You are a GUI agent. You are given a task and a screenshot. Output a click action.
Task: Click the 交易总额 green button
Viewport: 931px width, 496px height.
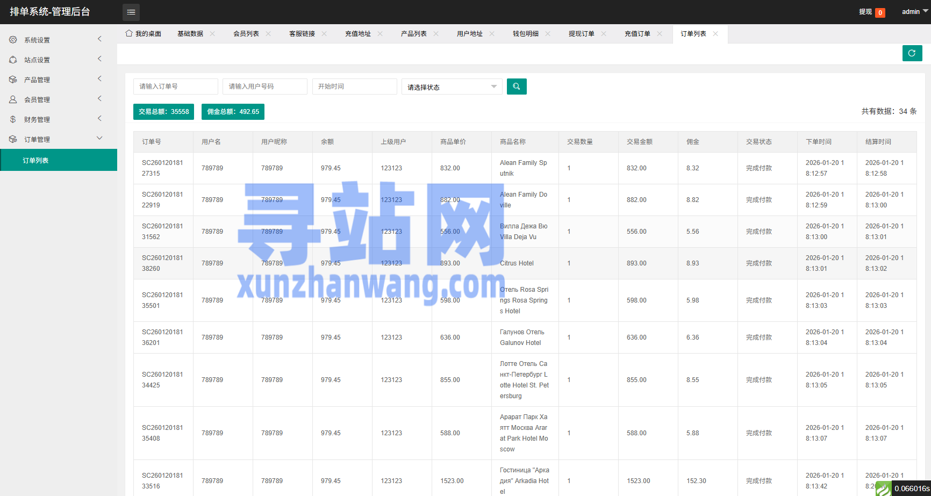pyautogui.click(x=163, y=112)
